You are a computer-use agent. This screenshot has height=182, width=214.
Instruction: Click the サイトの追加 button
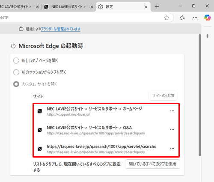pyautogui.click(x=163, y=95)
